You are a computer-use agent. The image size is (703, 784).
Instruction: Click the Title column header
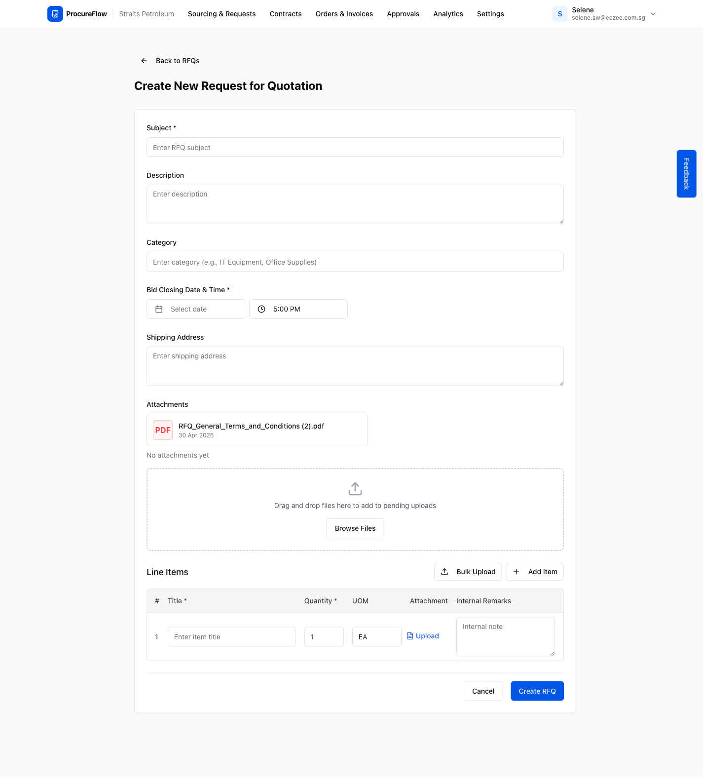(177, 601)
